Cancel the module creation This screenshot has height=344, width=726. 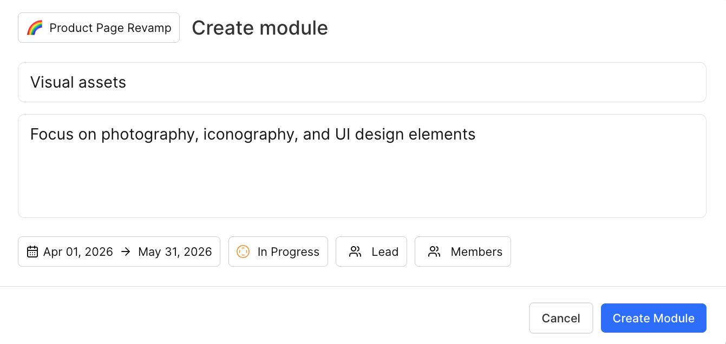[561, 318]
